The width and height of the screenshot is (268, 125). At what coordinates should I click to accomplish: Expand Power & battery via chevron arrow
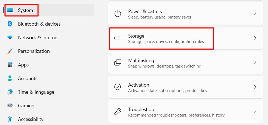click(x=255, y=13)
